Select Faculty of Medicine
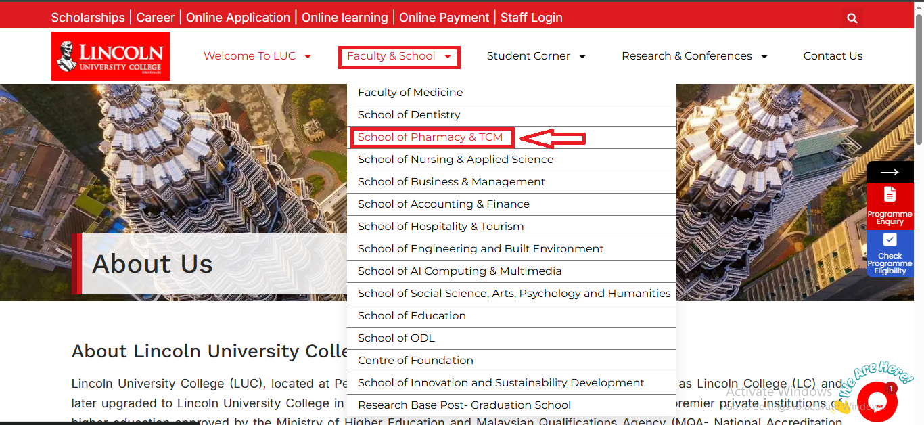 click(511, 93)
